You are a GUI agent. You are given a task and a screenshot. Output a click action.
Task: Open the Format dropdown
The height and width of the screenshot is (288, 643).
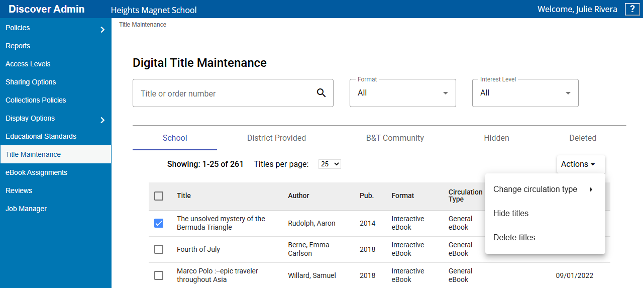[x=403, y=93]
